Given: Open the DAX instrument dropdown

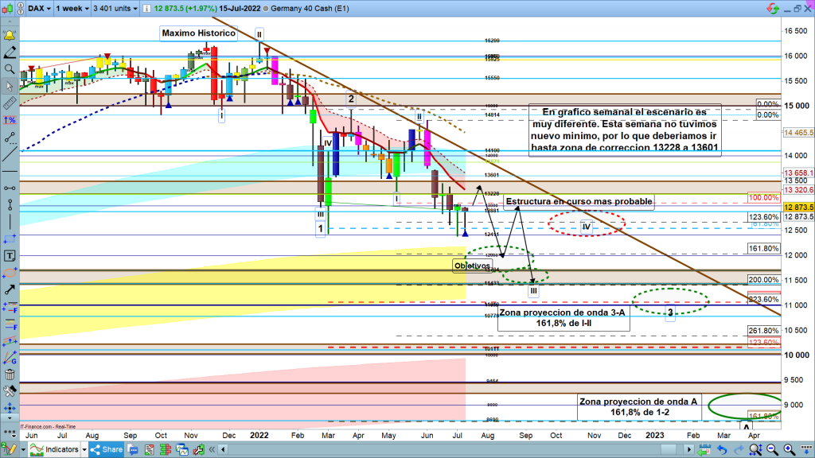Looking at the screenshot, I should (38, 9).
